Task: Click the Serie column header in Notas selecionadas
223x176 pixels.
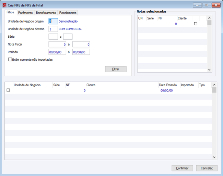Action: (x=152, y=18)
